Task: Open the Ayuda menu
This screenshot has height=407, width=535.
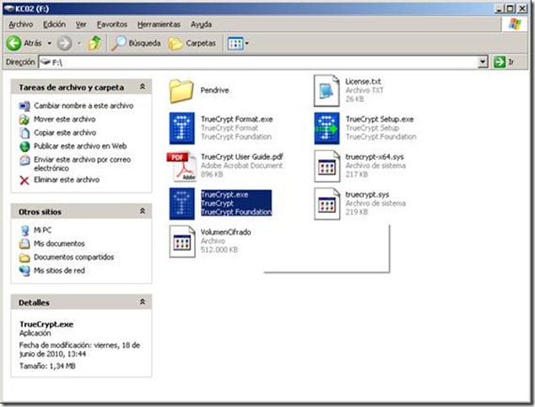Action: 201,24
